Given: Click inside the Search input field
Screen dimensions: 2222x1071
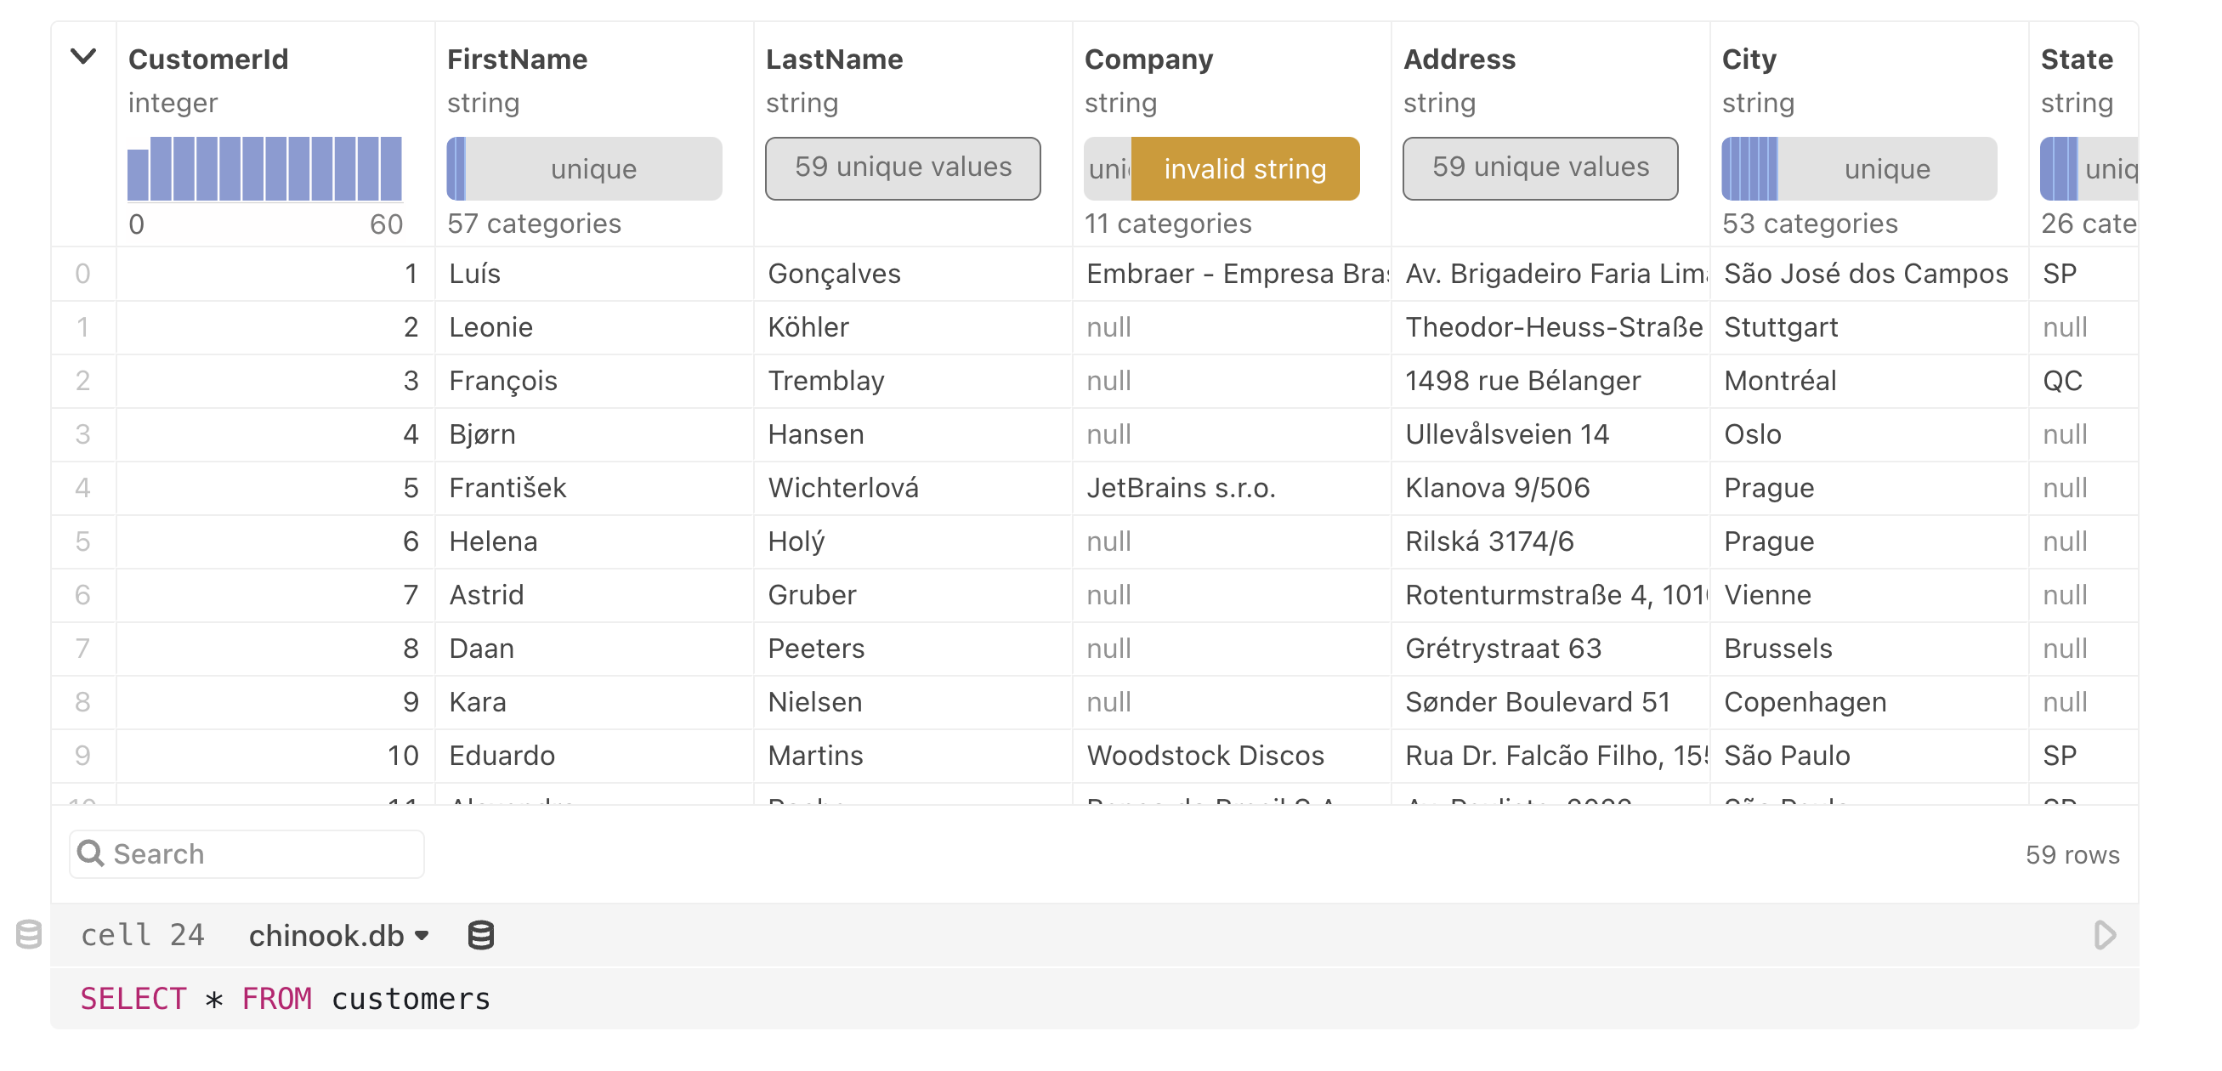Looking at the screenshot, I should [241, 853].
